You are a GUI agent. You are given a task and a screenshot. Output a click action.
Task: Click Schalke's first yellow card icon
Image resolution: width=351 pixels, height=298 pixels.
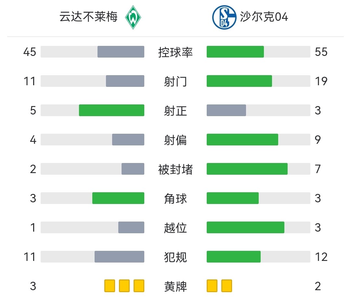click(212, 286)
